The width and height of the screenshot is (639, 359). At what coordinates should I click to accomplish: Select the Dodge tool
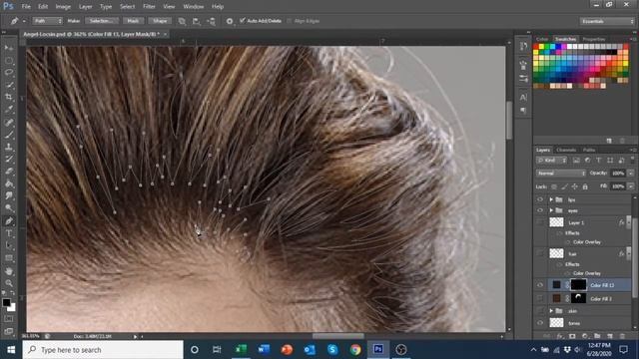coord(9,208)
